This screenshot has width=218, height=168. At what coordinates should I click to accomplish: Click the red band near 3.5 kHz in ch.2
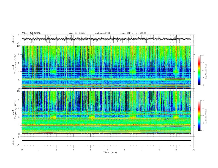click(x=106, y=119)
